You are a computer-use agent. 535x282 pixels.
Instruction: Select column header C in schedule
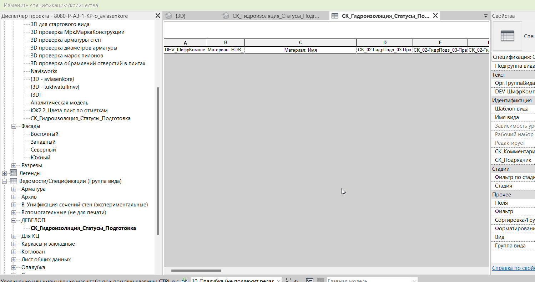(301, 43)
